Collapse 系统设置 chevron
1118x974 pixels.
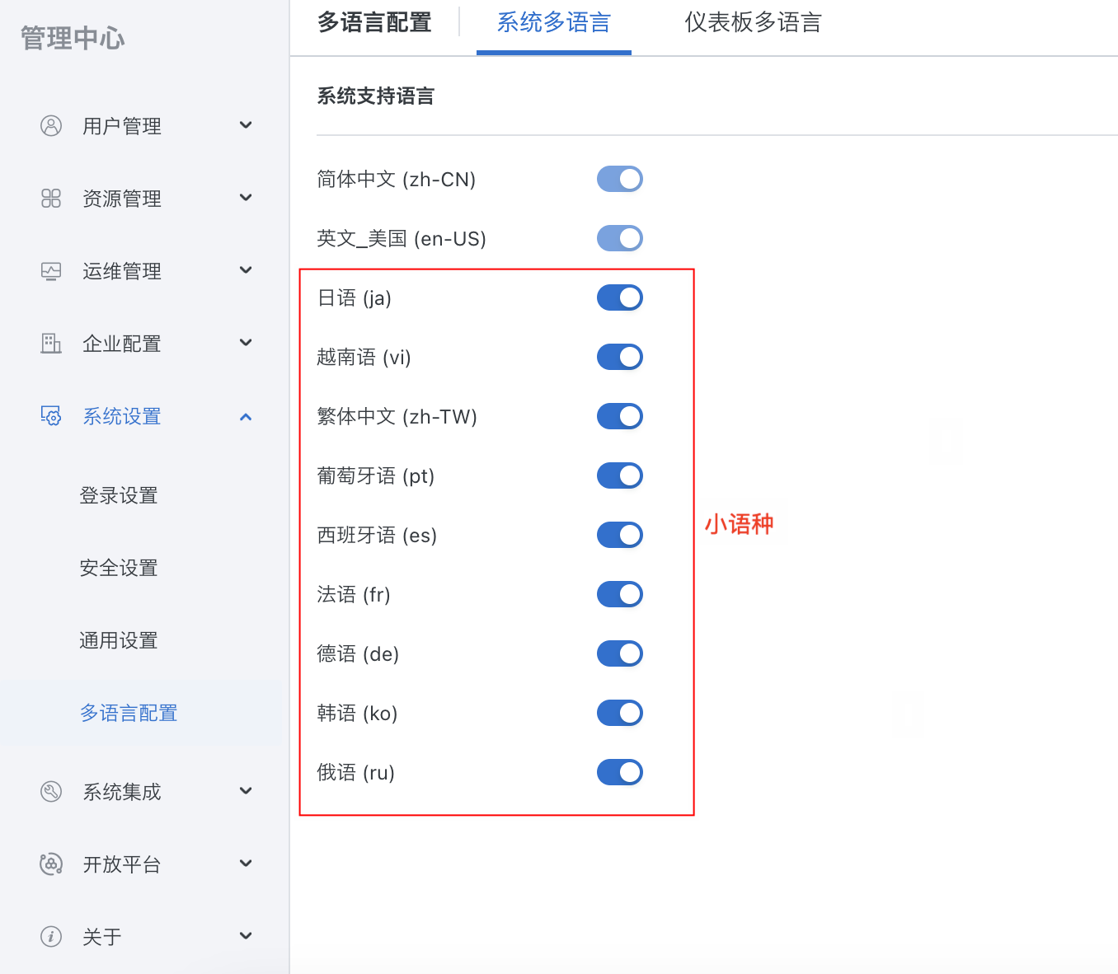(x=246, y=417)
